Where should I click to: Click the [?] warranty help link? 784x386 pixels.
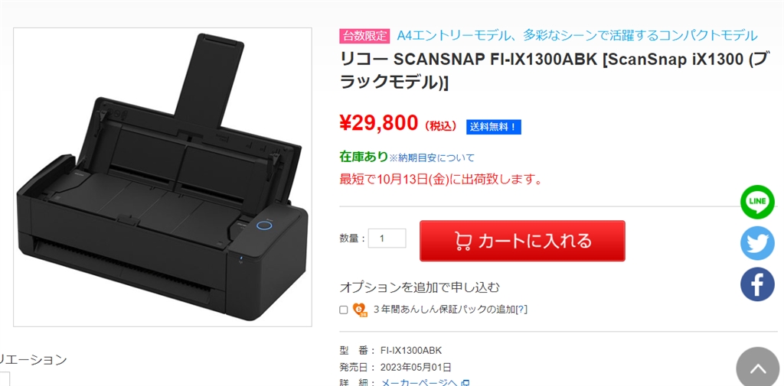coord(521,310)
